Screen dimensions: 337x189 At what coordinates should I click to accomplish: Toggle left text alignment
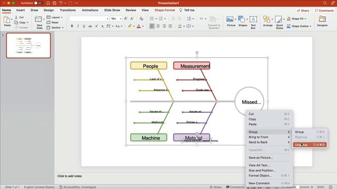[152, 26]
